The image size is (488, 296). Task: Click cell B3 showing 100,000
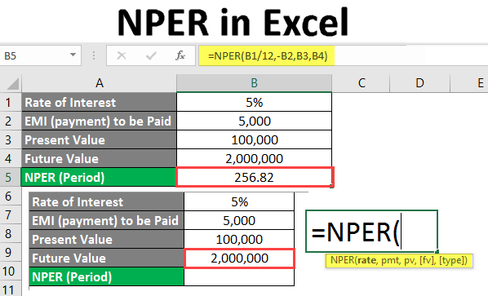pyautogui.click(x=255, y=140)
